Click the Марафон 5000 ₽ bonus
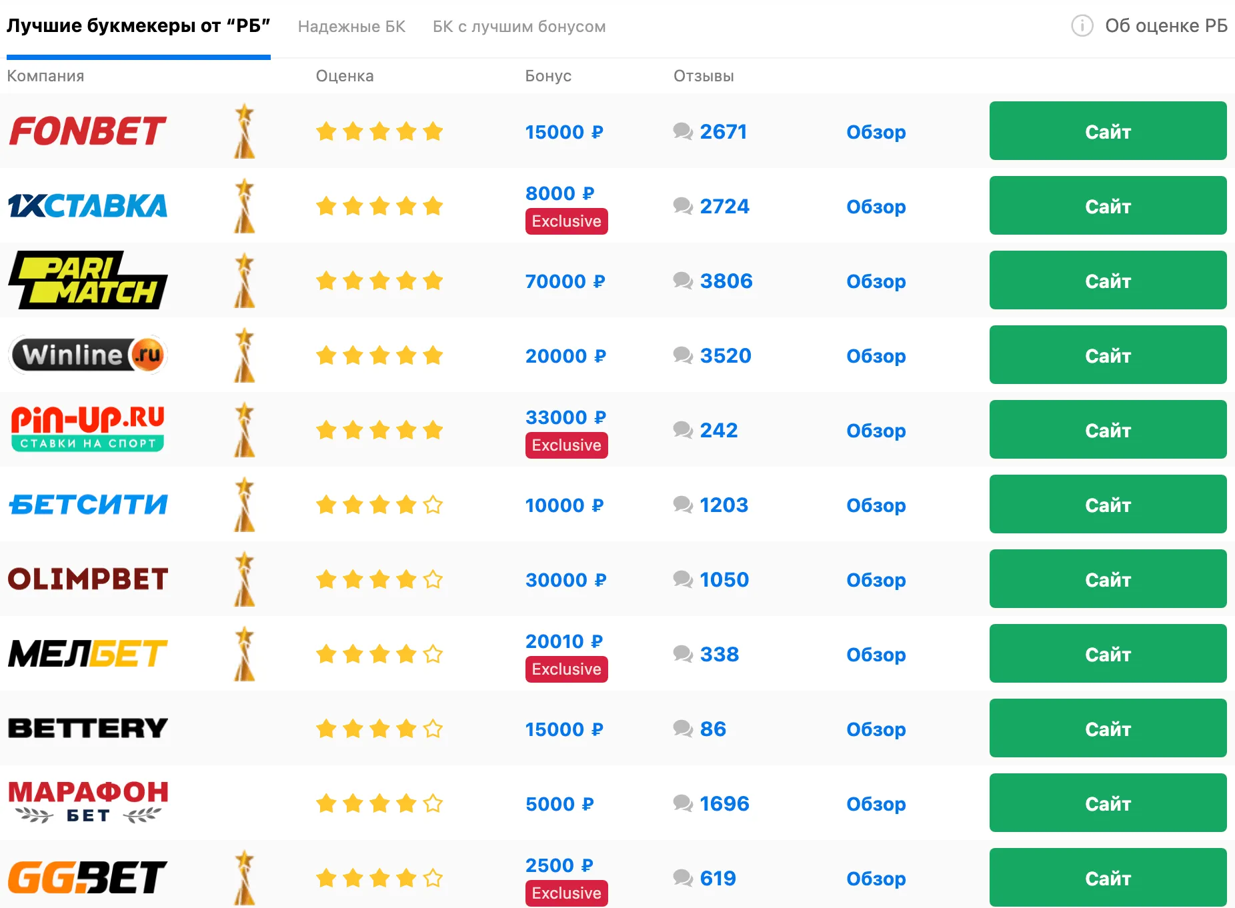 tap(559, 804)
